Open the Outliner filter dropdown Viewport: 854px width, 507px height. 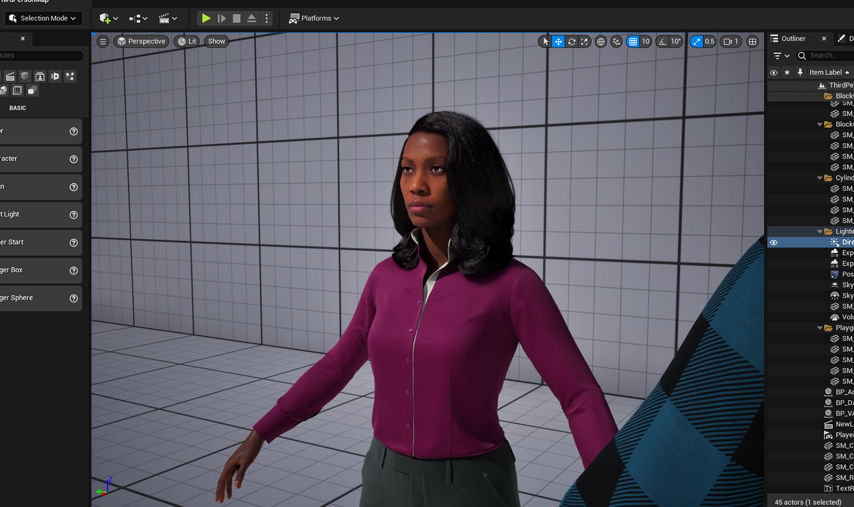(782, 56)
